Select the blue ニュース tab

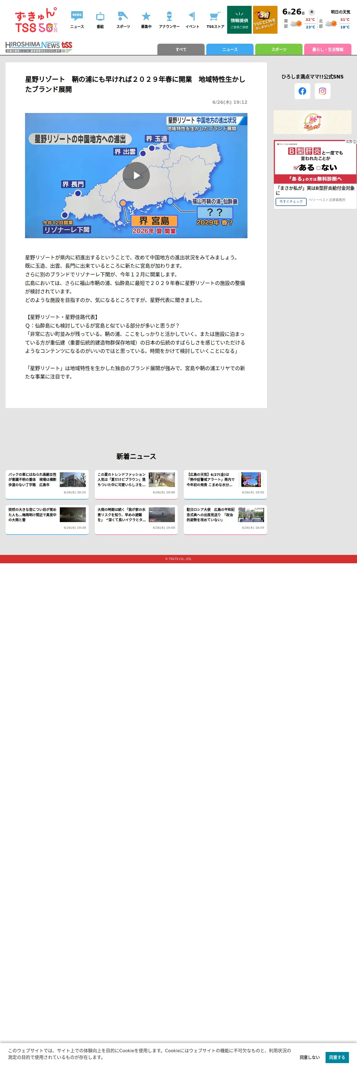(230, 50)
